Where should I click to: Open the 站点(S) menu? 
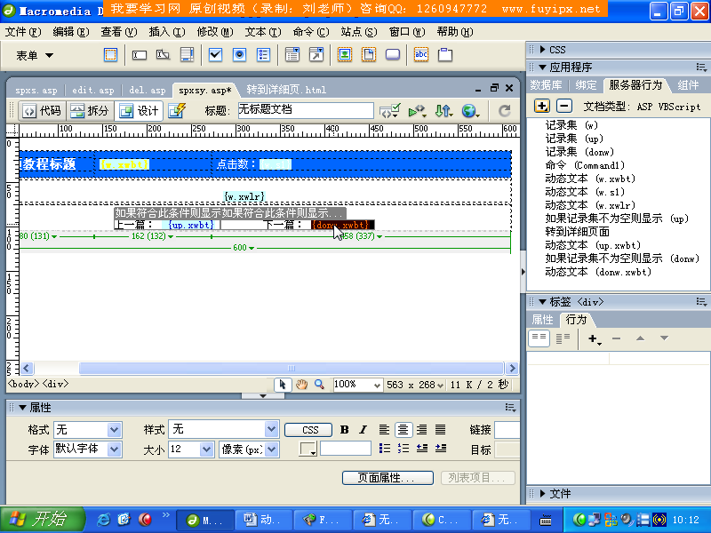(x=359, y=32)
